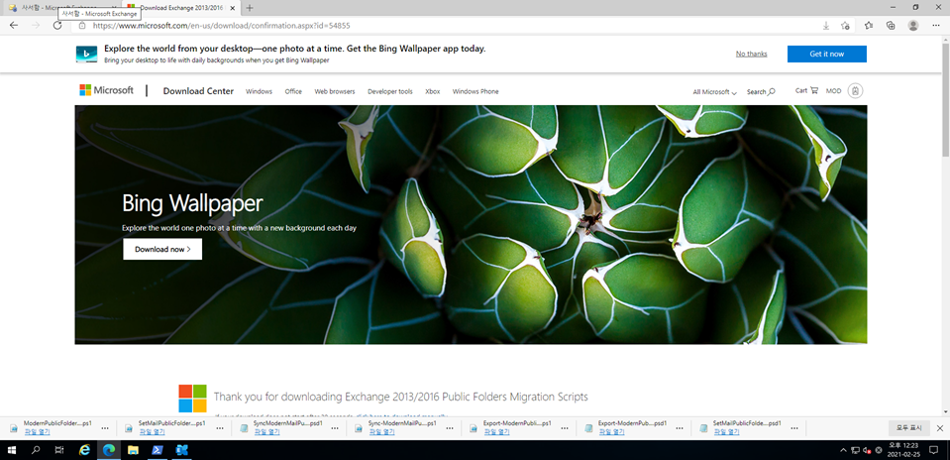Open the Windows menu in Download Center
Viewport: 950px width, 460px height.
[x=259, y=91]
